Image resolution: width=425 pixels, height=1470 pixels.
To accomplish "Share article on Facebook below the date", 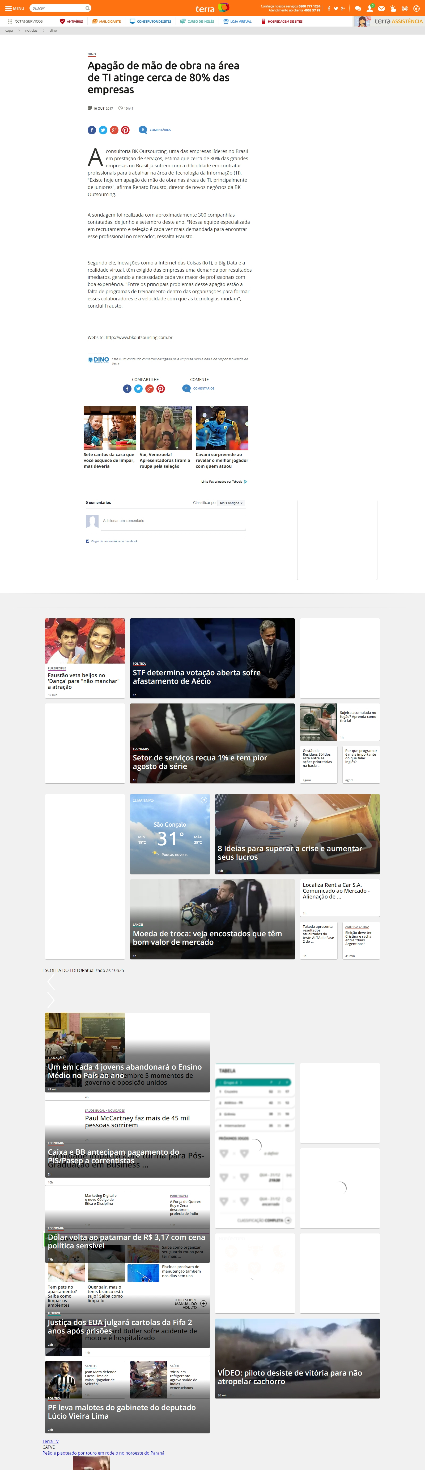I will pyautogui.click(x=92, y=130).
